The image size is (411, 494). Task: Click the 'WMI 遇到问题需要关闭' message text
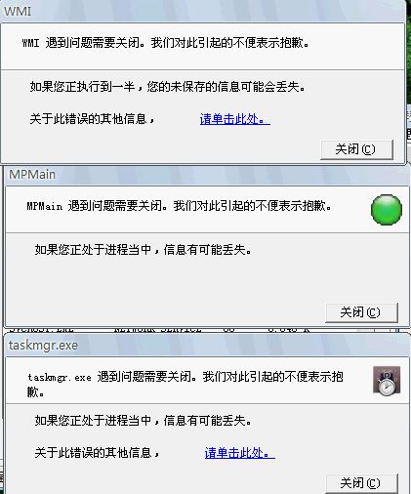(165, 43)
